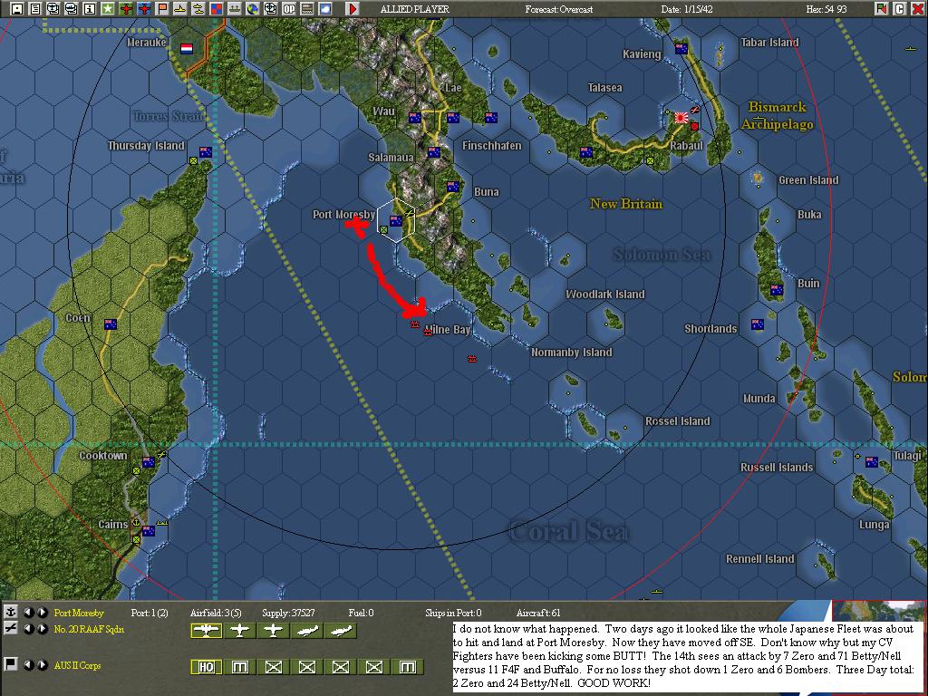Click the green and red flag icon
Image resolution: width=928 pixels, height=696 pixels.
(882, 9)
